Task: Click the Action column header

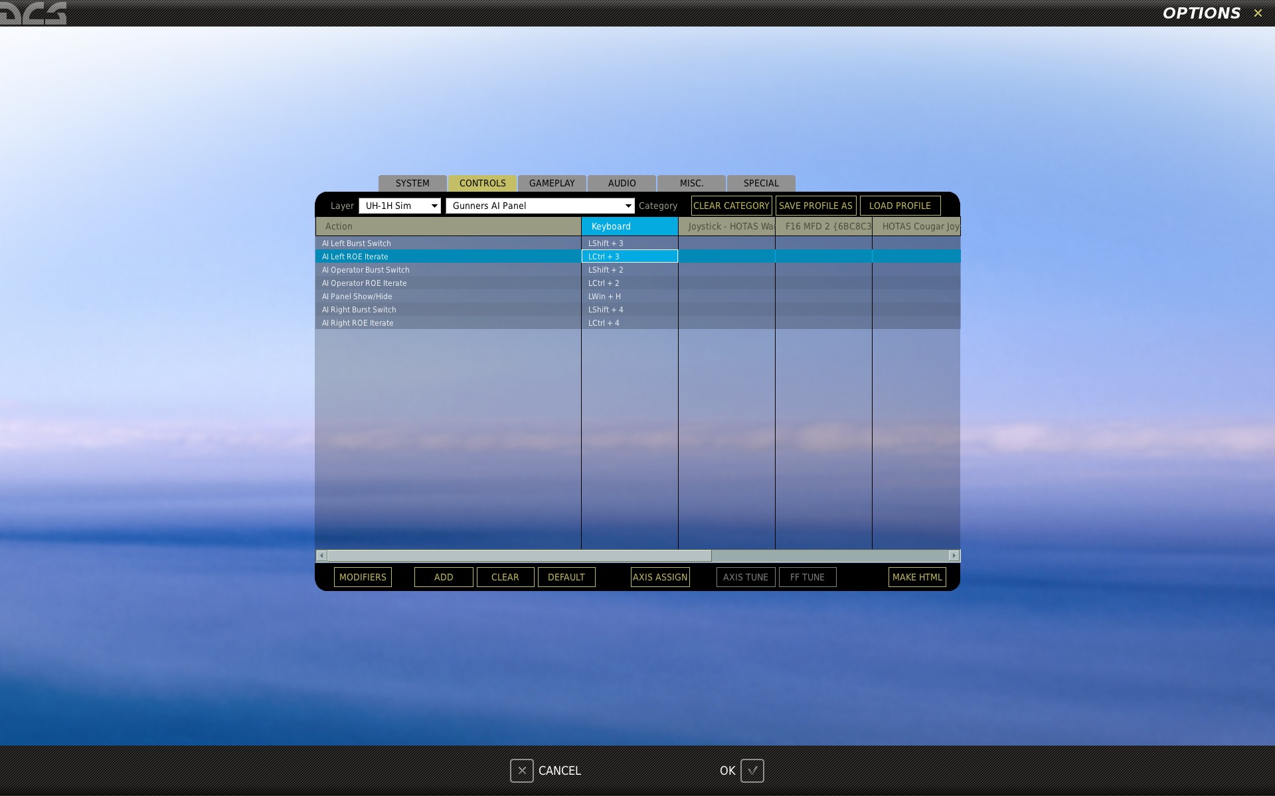Action: click(x=448, y=226)
